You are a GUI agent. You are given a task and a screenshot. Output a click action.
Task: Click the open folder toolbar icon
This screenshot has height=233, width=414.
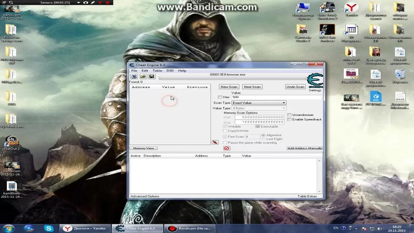pos(143,77)
